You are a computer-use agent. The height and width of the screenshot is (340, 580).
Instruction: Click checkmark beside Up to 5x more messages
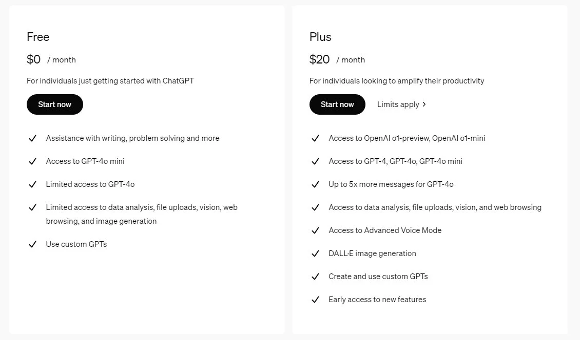[x=315, y=184]
